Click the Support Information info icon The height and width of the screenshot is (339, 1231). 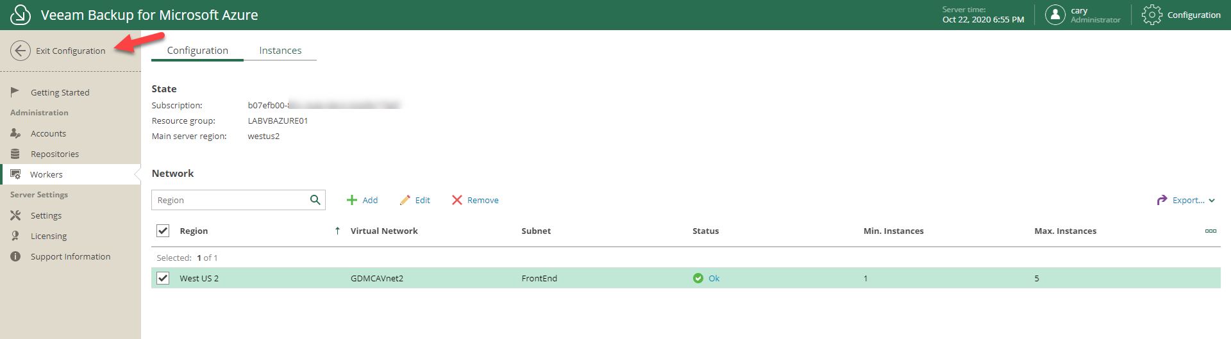15,256
